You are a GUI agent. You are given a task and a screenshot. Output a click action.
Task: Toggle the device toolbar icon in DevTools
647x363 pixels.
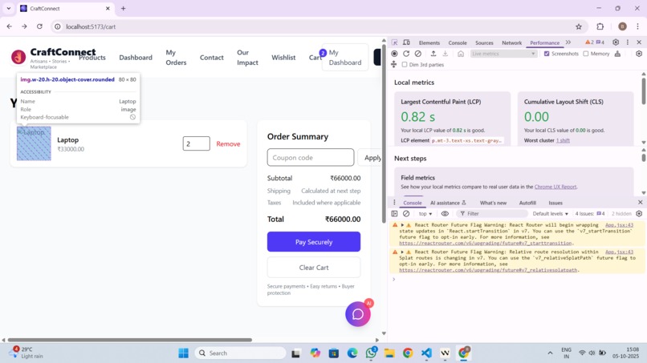[x=406, y=42]
